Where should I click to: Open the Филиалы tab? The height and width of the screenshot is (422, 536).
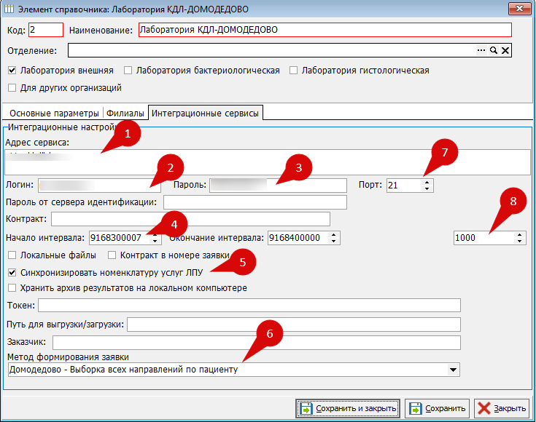125,113
